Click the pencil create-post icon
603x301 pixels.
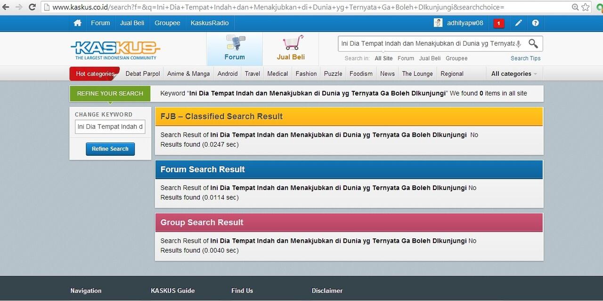518,23
